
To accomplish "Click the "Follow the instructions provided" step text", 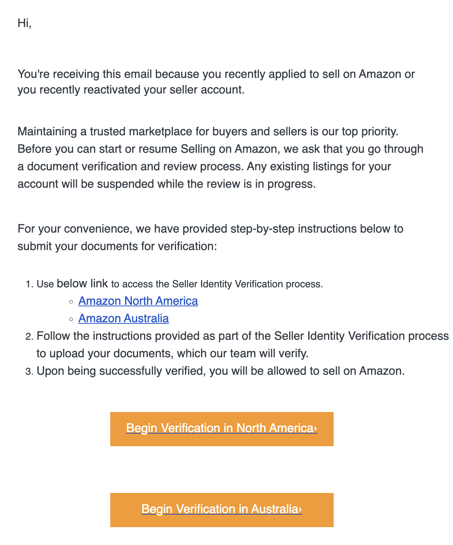I will 243,345.
